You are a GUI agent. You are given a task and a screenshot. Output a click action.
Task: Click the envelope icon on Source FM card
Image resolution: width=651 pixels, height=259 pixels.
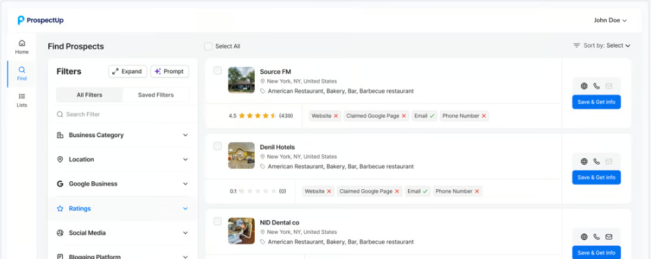[609, 86]
